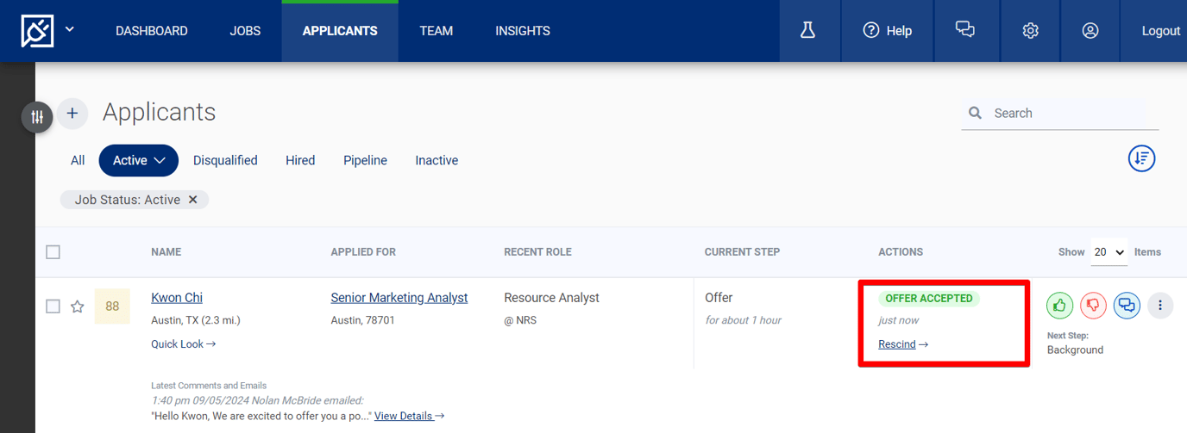Click the red thumbs down icon
The image size is (1187, 433).
point(1093,306)
